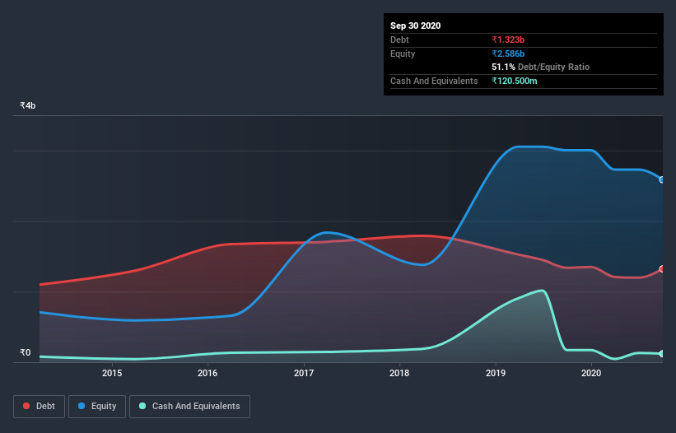Screen dimensions: 676x433
Task: Toggle the Debt series legend button
Action: point(40,407)
